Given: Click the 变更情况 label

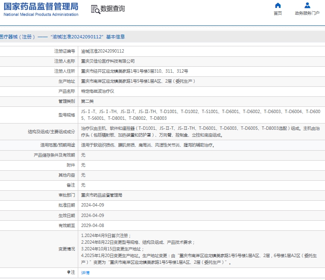Looking at the screenshot, I should (x=67, y=249).
